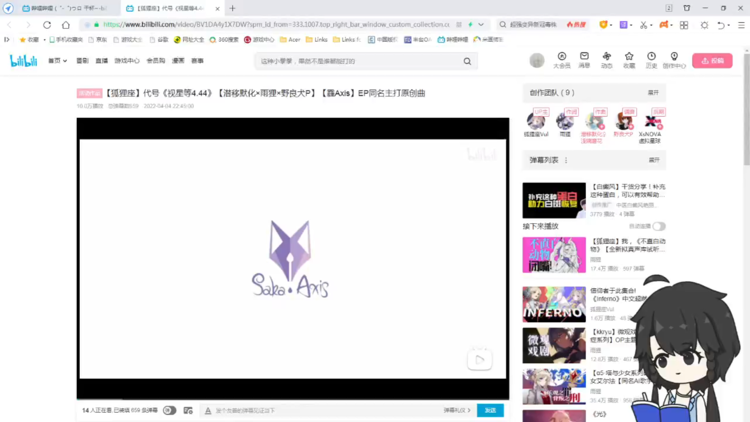Screen dimensions: 750x422
Task: Open the 赛事 navigation item
Action: (197, 61)
